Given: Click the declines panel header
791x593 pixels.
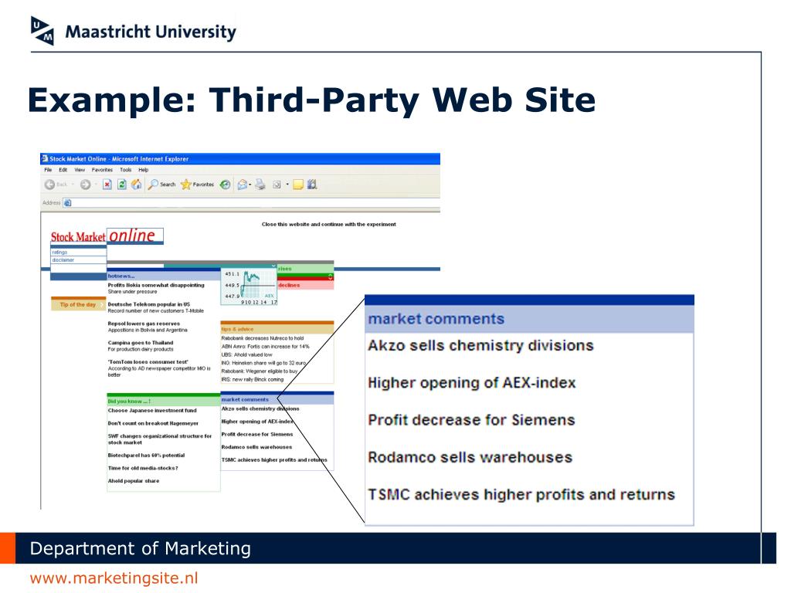Looking at the screenshot, I should [x=306, y=285].
